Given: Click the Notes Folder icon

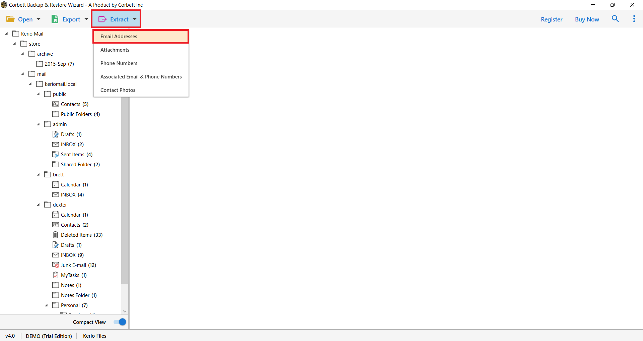Looking at the screenshot, I should (56, 295).
